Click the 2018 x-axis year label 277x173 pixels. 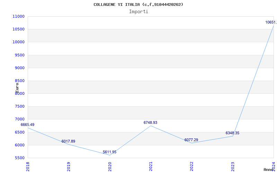point(28,167)
